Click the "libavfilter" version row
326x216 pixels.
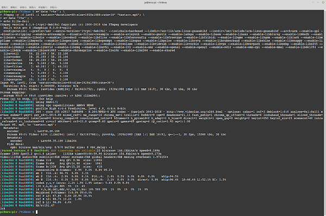36,66
